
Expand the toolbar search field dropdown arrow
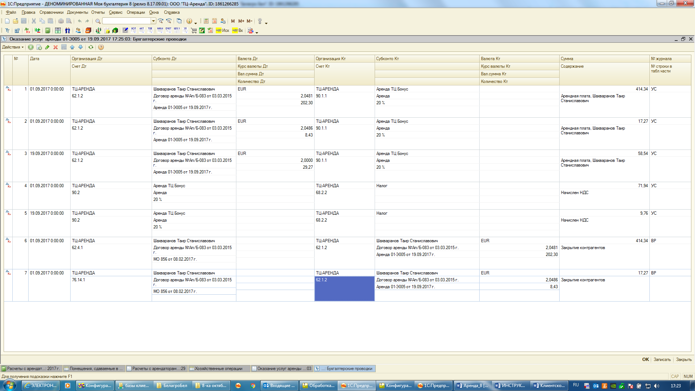tap(153, 21)
